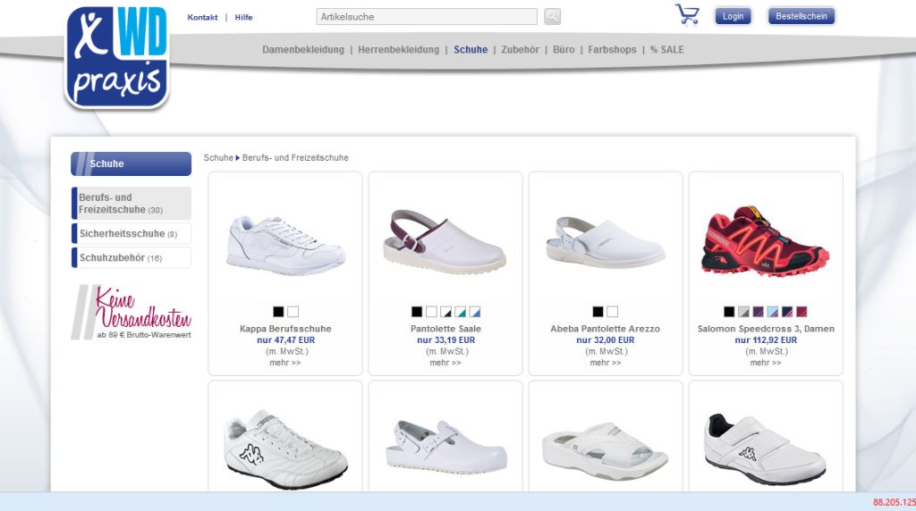Pick light blue swatch for Salomon Speedcross

773,312
